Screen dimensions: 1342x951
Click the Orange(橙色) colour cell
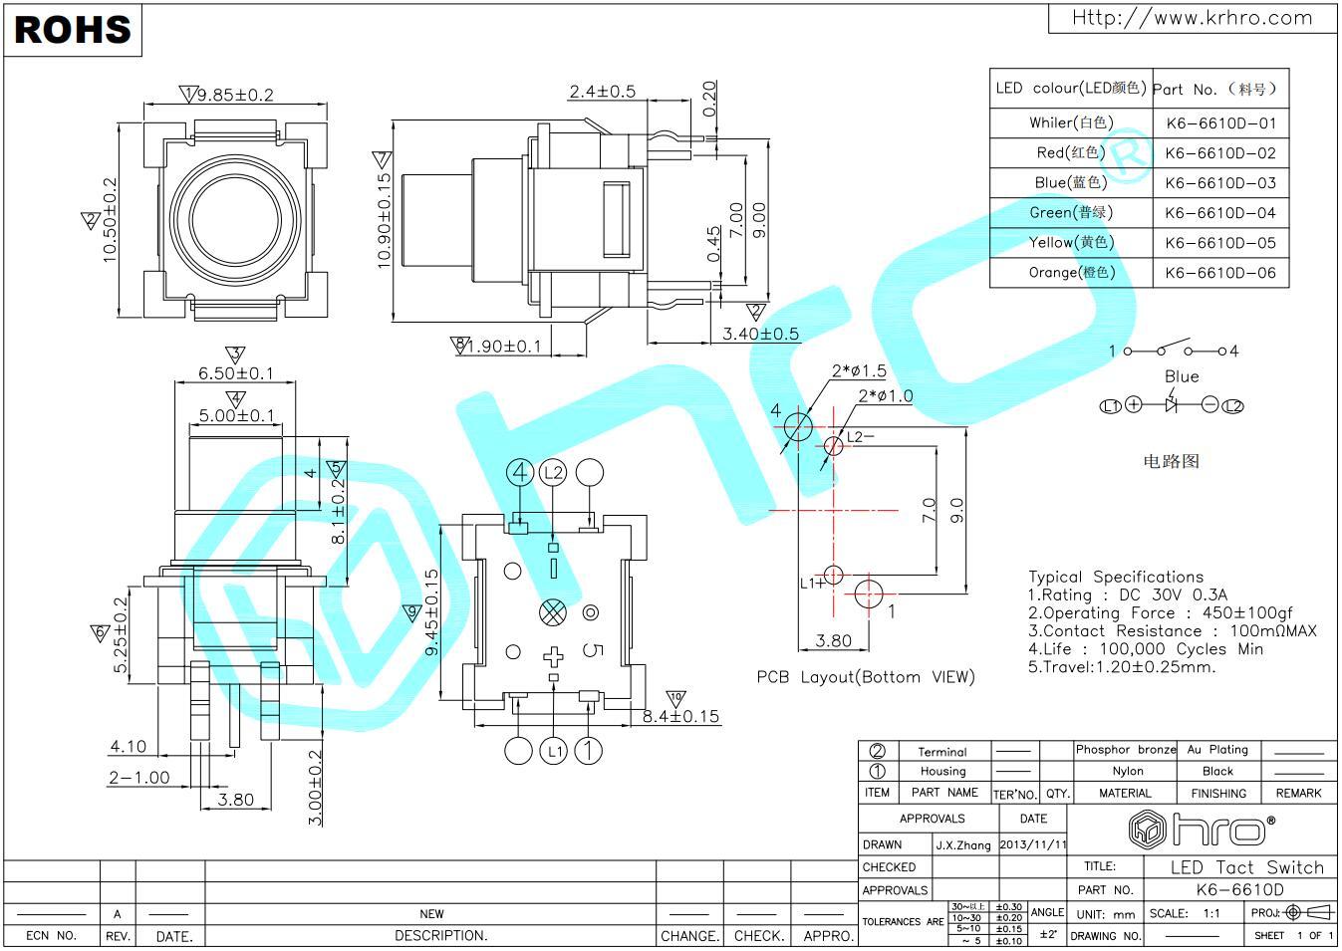tap(1071, 272)
